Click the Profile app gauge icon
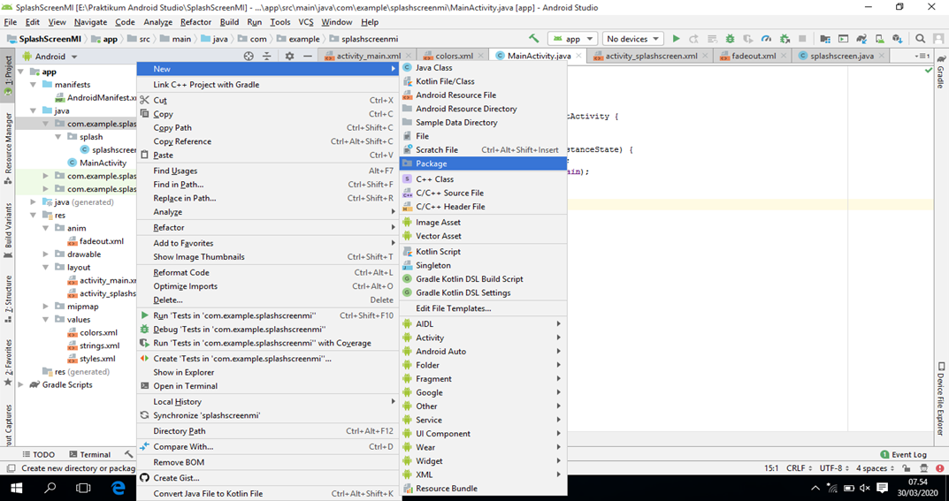This screenshot has width=949, height=501. point(766,39)
